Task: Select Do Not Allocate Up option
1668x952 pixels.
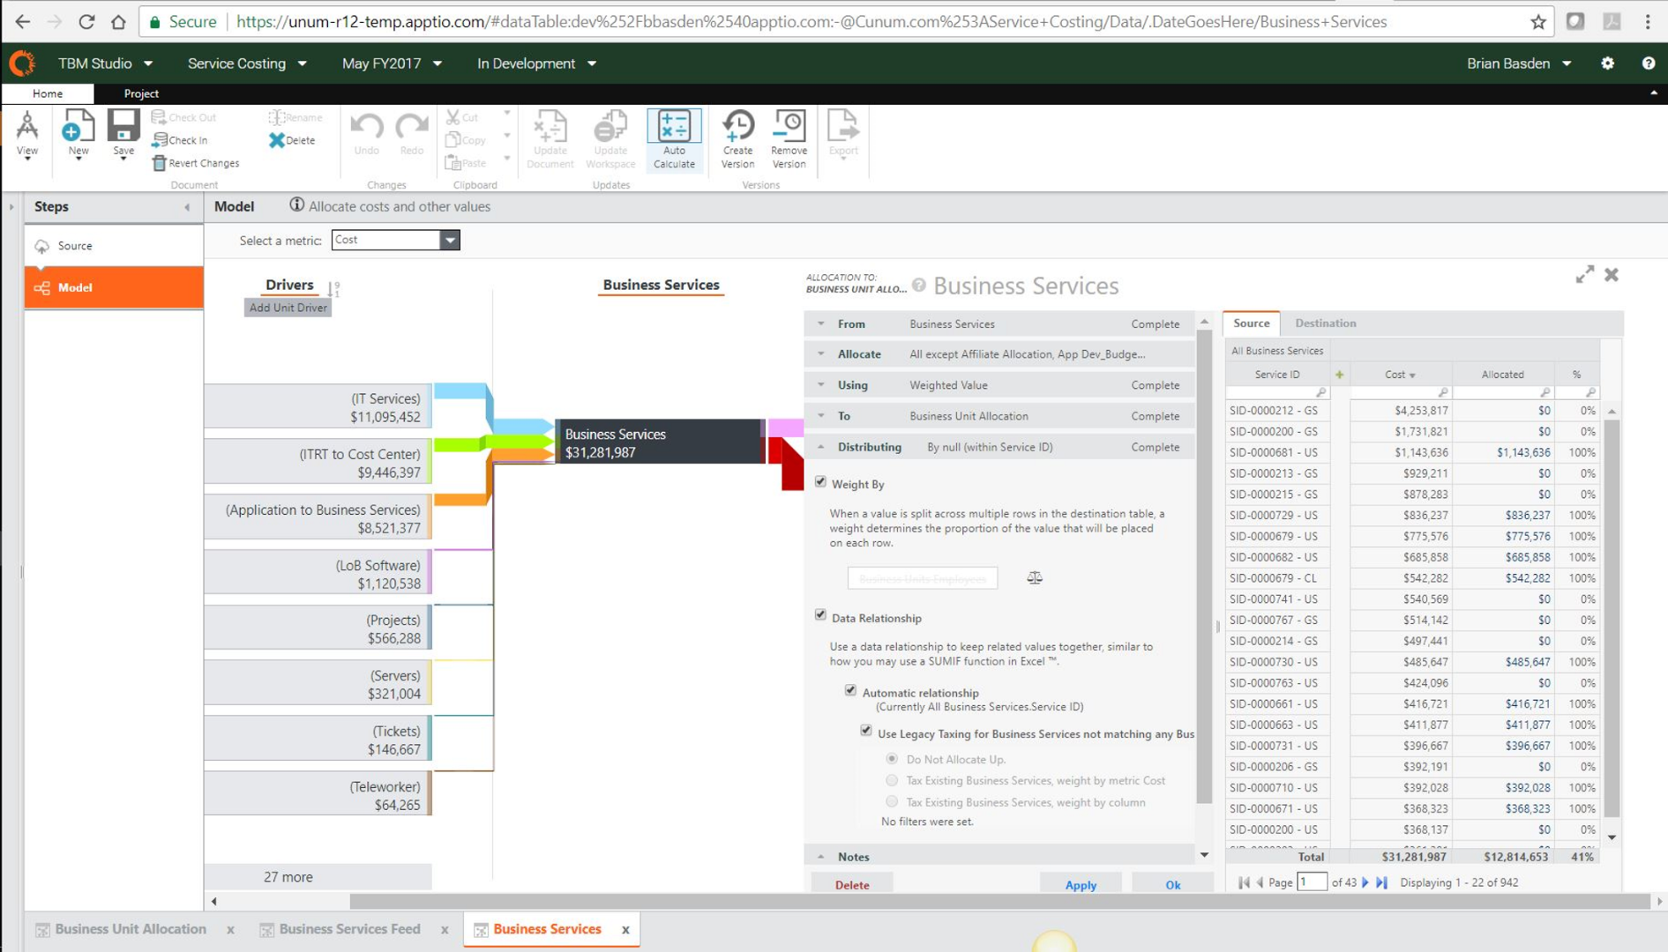Action: tap(892, 758)
